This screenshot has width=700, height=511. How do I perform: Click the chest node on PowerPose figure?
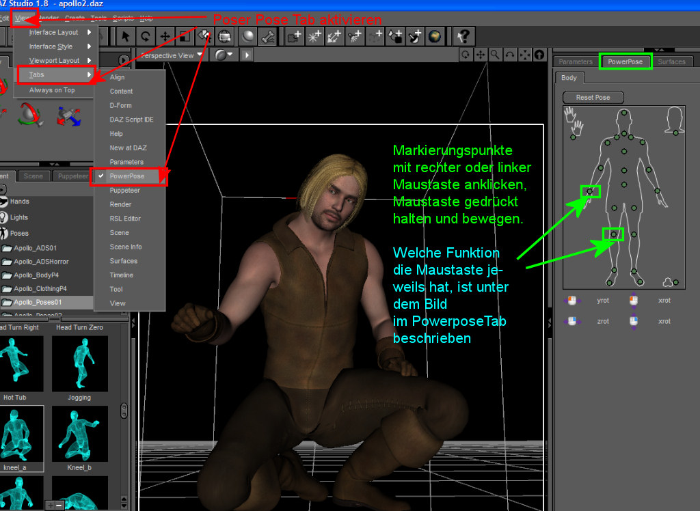click(x=624, y=152)
